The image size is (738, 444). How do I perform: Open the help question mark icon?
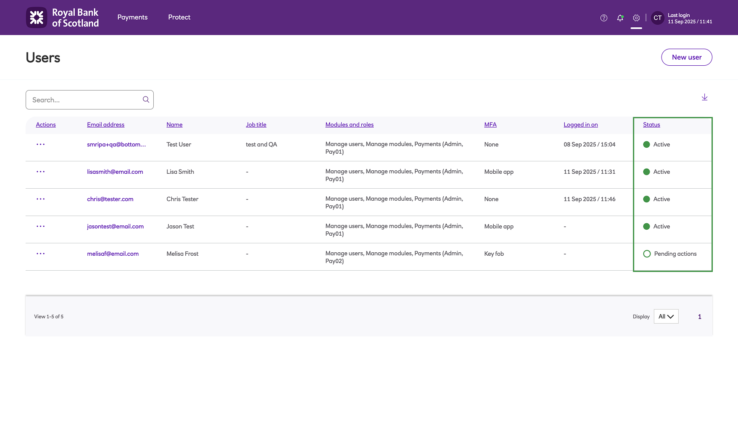[604, 18]
